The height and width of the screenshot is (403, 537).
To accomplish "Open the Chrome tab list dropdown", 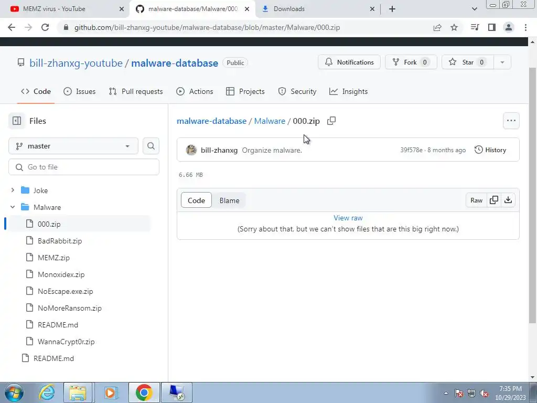I will (474, 9).
